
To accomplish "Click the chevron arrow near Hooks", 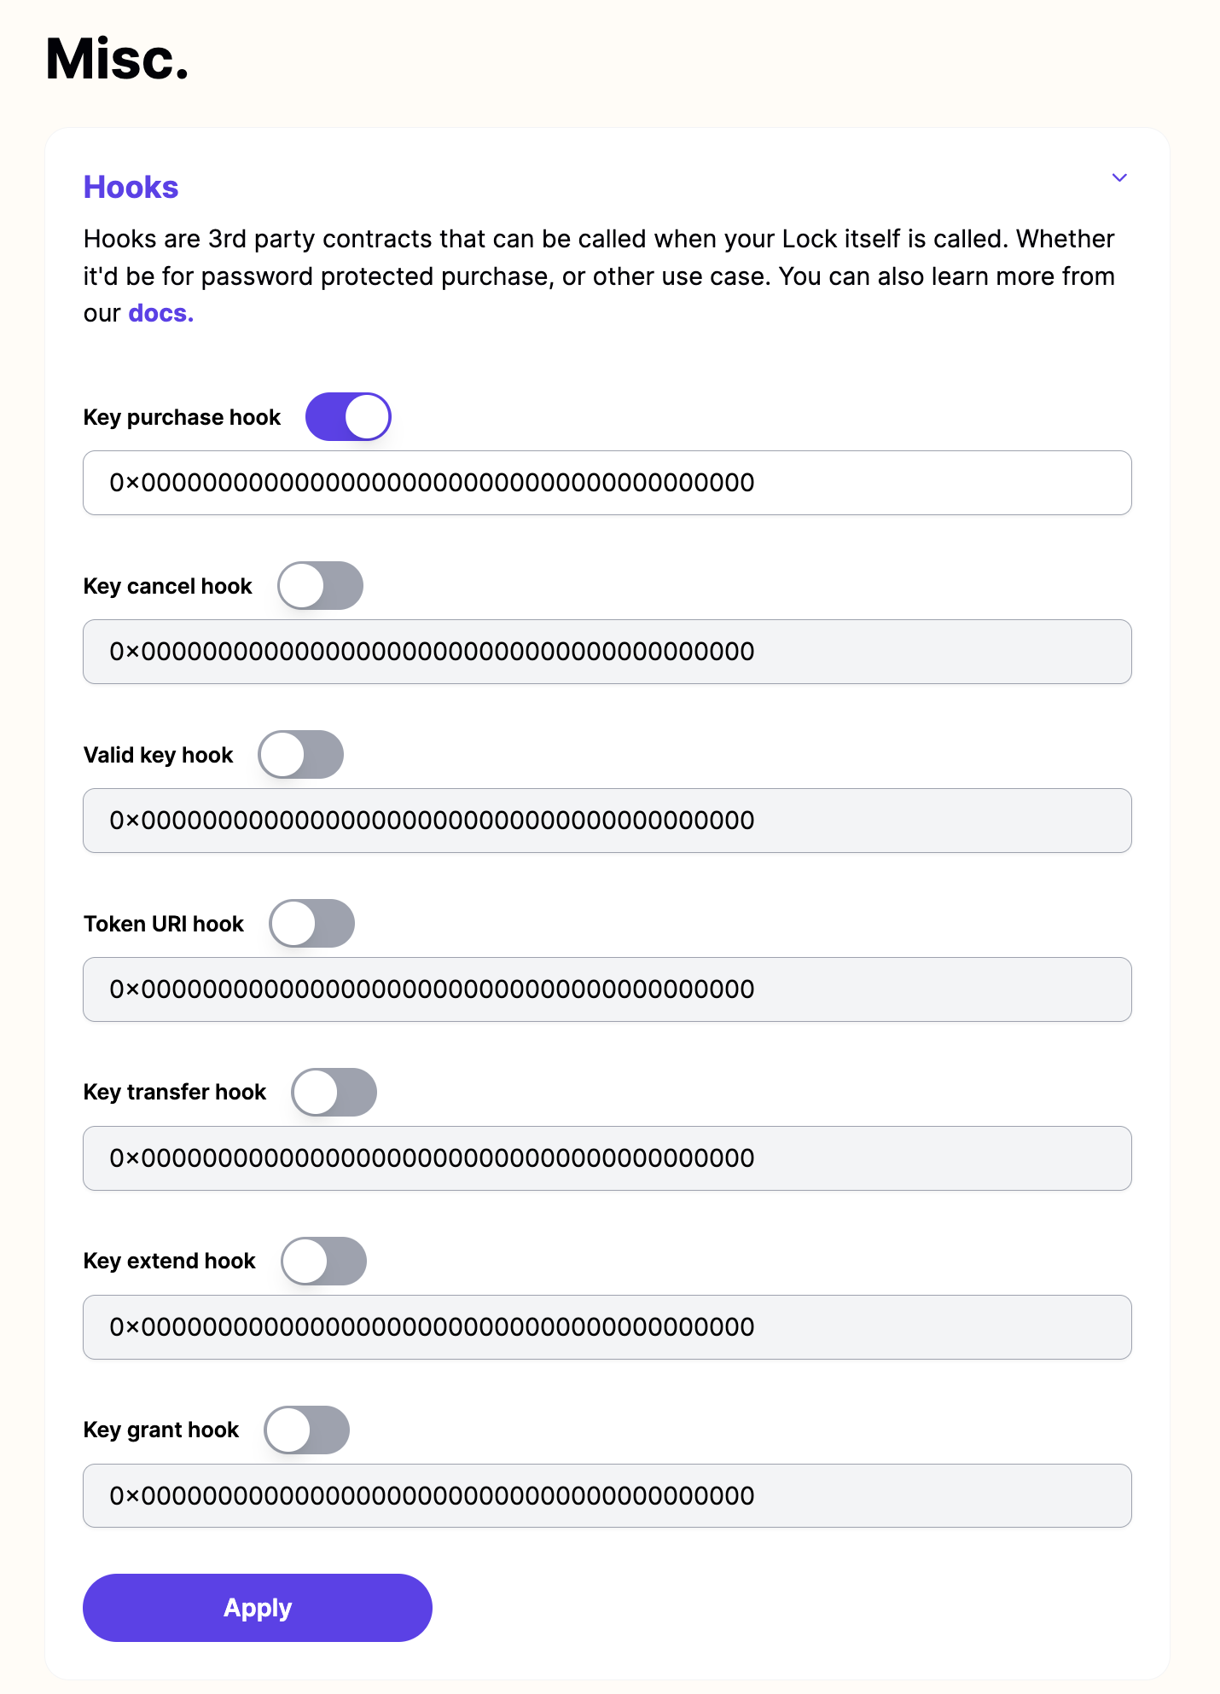I will coord(1119,177).
